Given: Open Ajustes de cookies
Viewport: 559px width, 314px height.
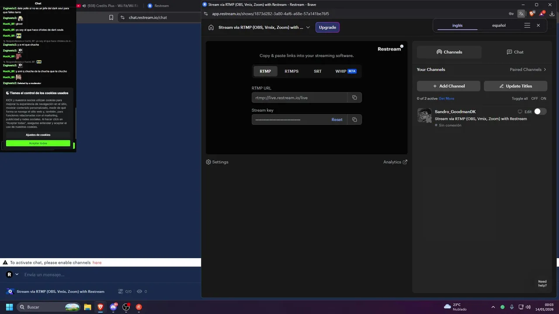Looking at the screenshot, I should [x=38, y=135].
